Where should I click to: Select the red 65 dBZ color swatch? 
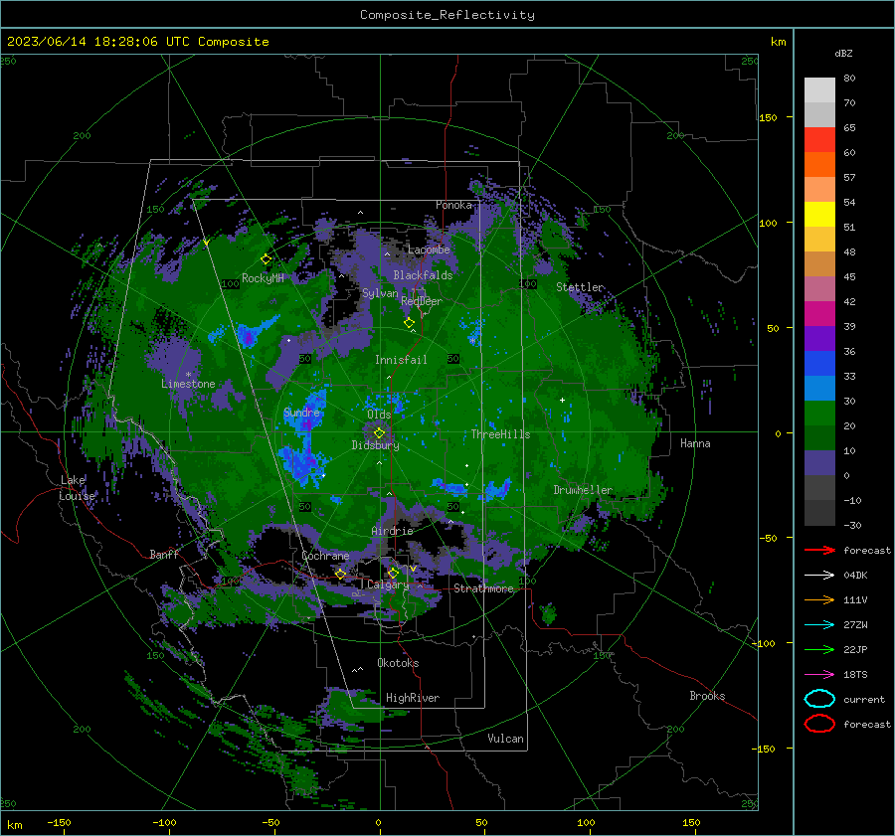(x=819, y=139)
